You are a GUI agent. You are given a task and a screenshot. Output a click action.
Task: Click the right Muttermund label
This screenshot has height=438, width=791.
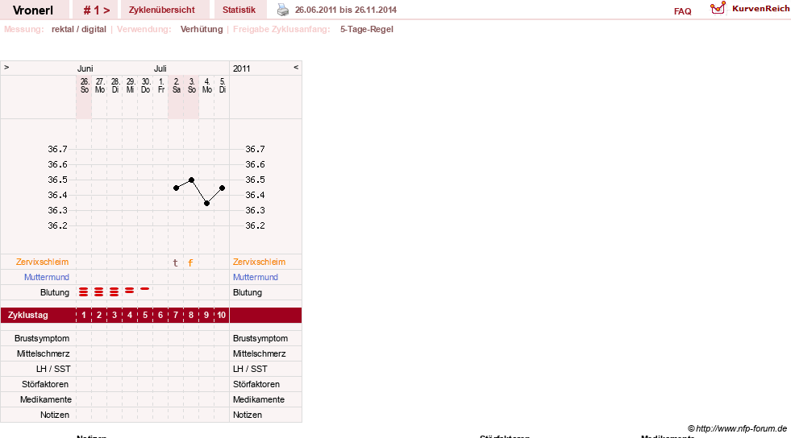pyautogui.click(x=256, y=277)
